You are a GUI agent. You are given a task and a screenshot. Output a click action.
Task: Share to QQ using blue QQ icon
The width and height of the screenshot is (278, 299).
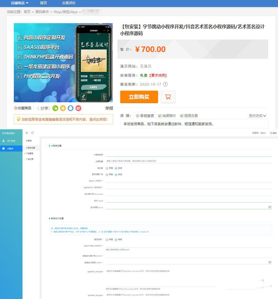point(70,108)
